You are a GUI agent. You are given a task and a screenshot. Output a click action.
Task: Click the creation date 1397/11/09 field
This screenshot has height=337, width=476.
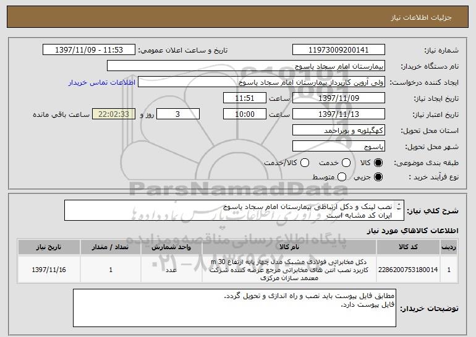pos(339,98)
